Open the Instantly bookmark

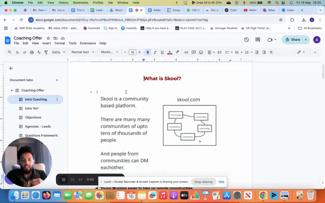click(129, 28)
